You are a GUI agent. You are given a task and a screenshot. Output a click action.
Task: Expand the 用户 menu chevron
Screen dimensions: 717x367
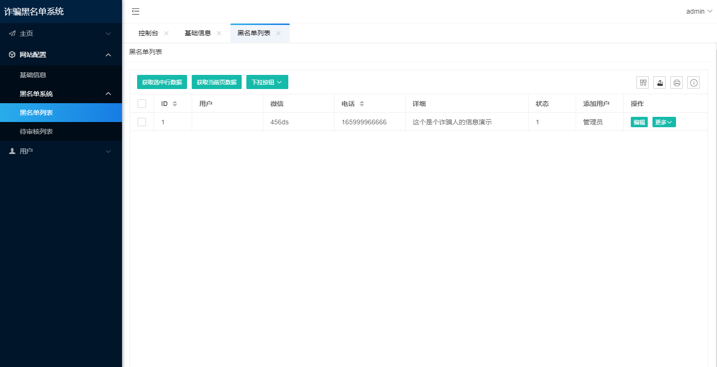(x=108, y=151)
